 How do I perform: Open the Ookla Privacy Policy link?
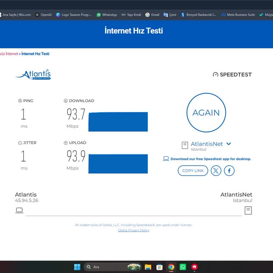tap(134, 230)
